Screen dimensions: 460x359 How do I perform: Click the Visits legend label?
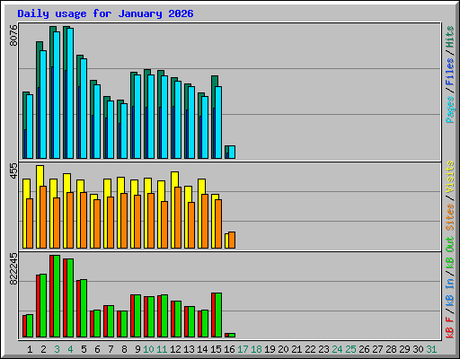coord(450,177)
